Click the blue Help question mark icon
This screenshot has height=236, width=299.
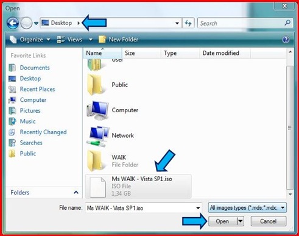click(x=286, y=40)
